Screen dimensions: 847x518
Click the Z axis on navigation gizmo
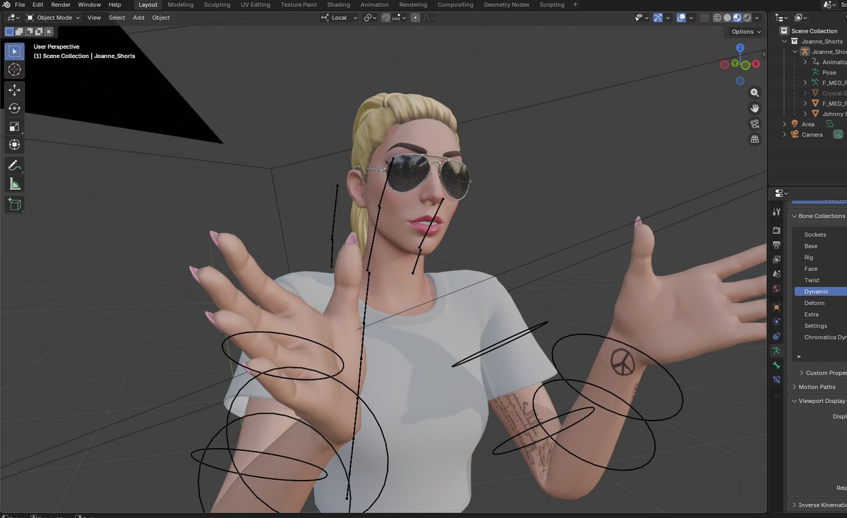[x=740, y=48]
